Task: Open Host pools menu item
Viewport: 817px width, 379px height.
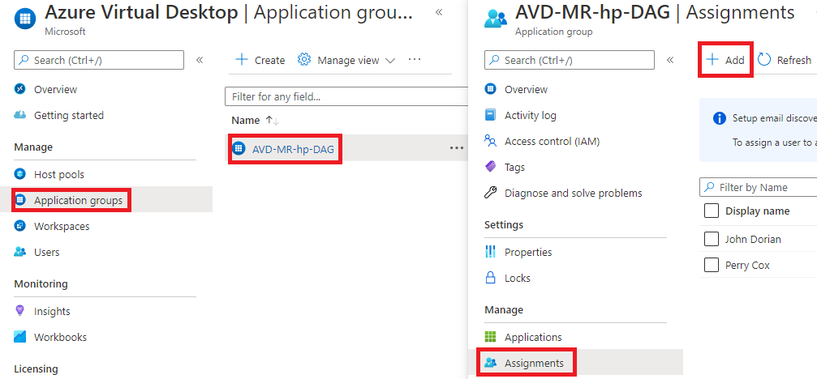Action: (x=59, y=174)
